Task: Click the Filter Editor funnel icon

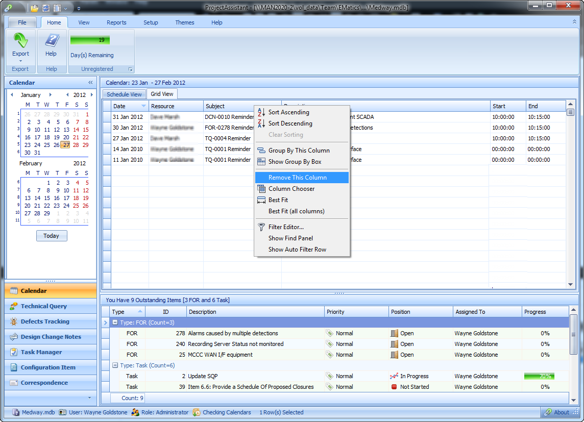Action: click(x=261, y=227)
